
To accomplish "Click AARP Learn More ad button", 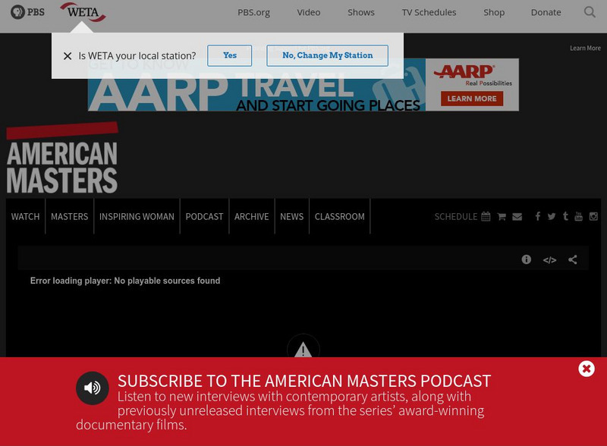I will pyautogui.click(x=471, y=99).
